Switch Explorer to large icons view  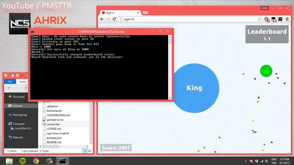90,151
